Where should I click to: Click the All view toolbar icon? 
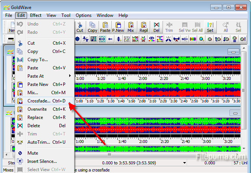coord(225,27)
